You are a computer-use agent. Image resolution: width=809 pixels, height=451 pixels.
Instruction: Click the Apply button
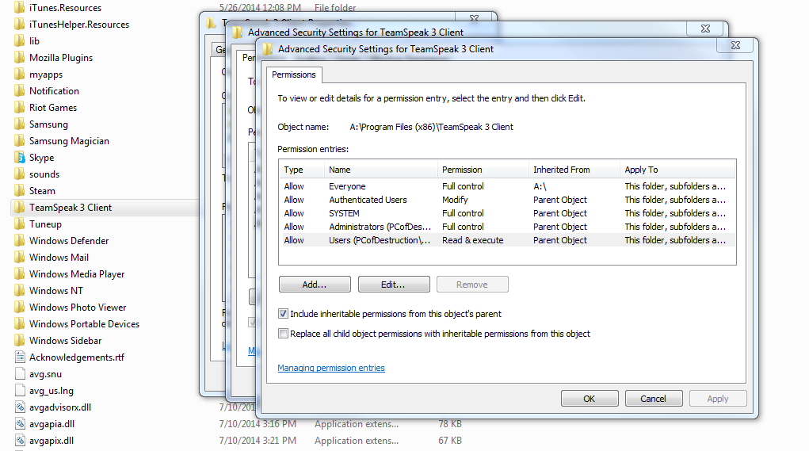718,399
